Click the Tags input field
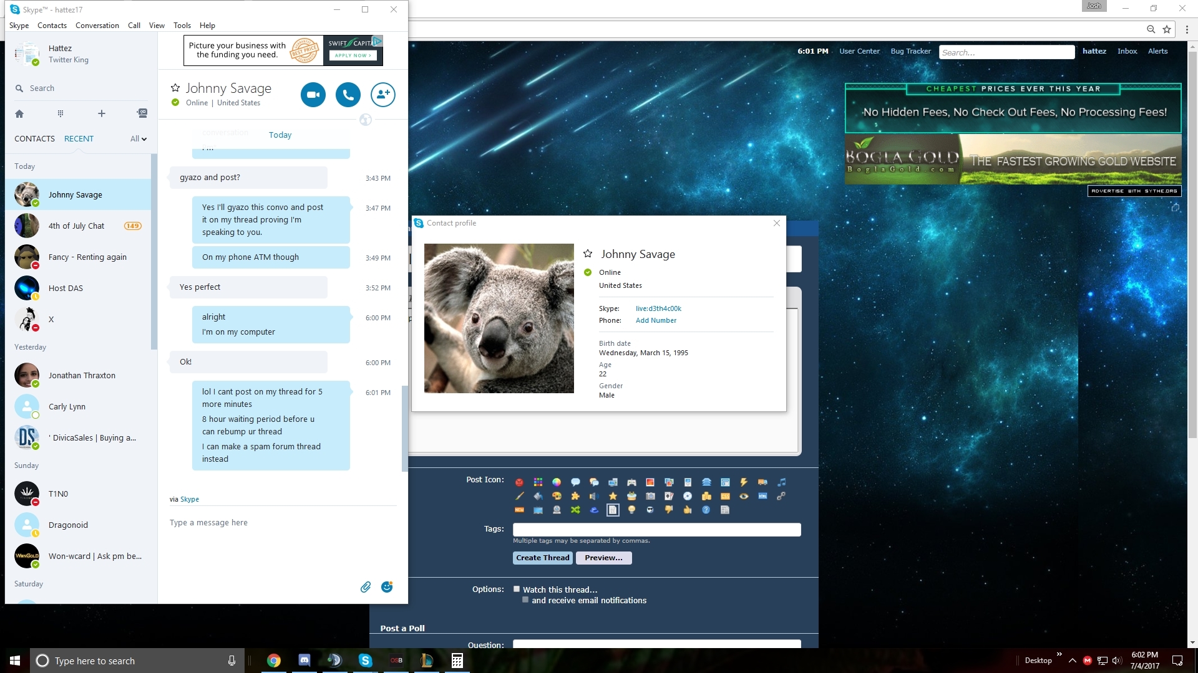Screen dimensions: 1198x673 pyautogui.click(x=656, y=530)
